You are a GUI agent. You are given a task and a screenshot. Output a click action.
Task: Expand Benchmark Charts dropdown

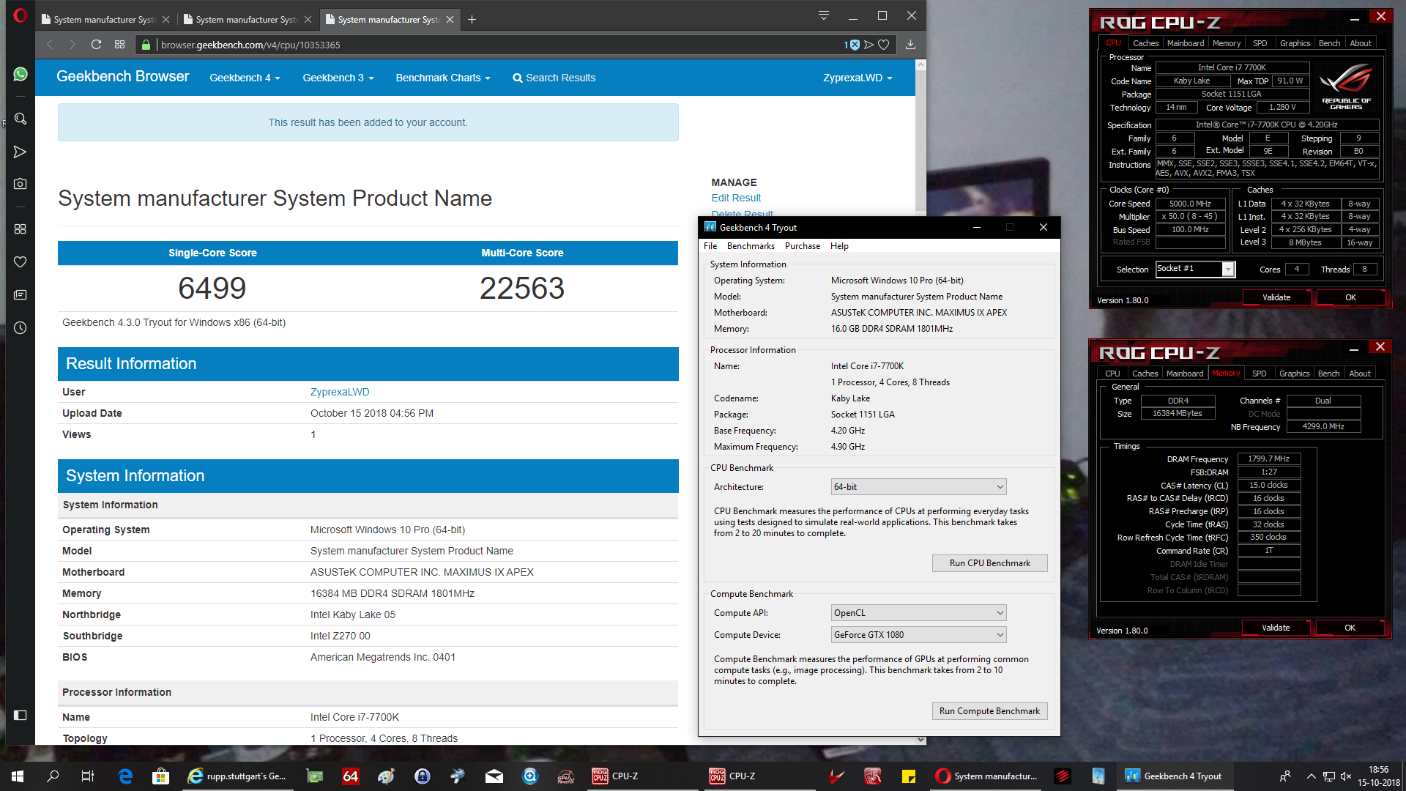(x=443, y=78)
